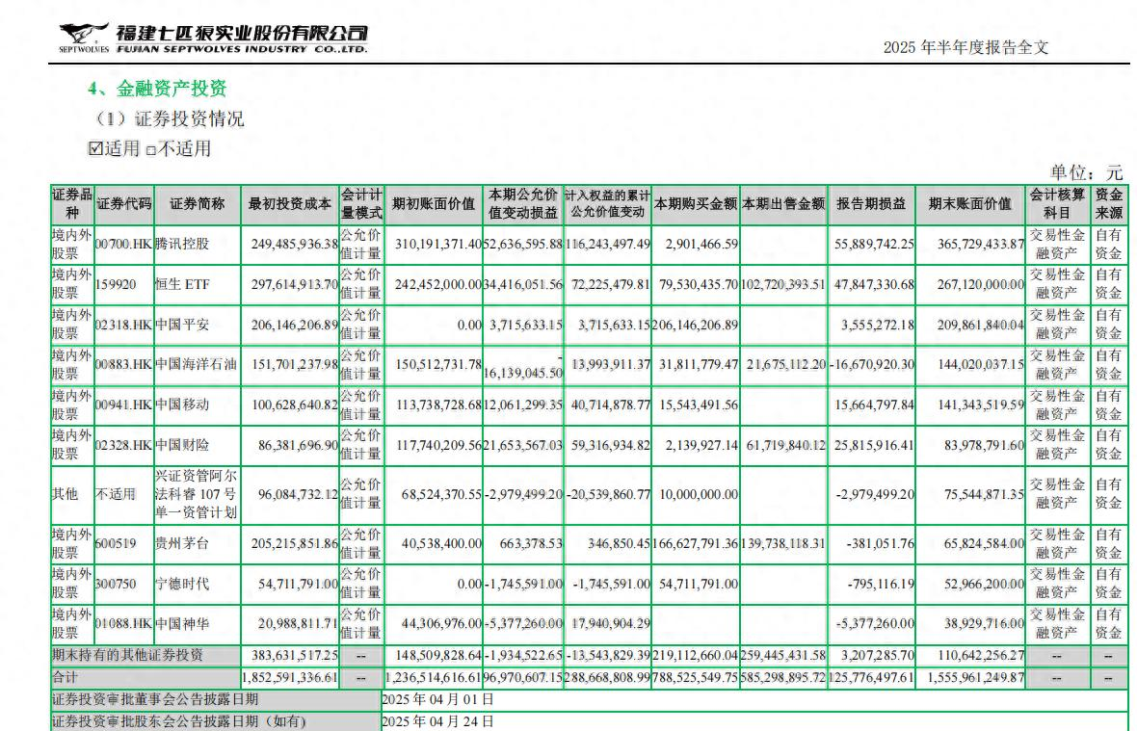This screenshot has width=1137, height=731.
Task: Click the security code 00700.HK
Action: click(x=123, y=245)
